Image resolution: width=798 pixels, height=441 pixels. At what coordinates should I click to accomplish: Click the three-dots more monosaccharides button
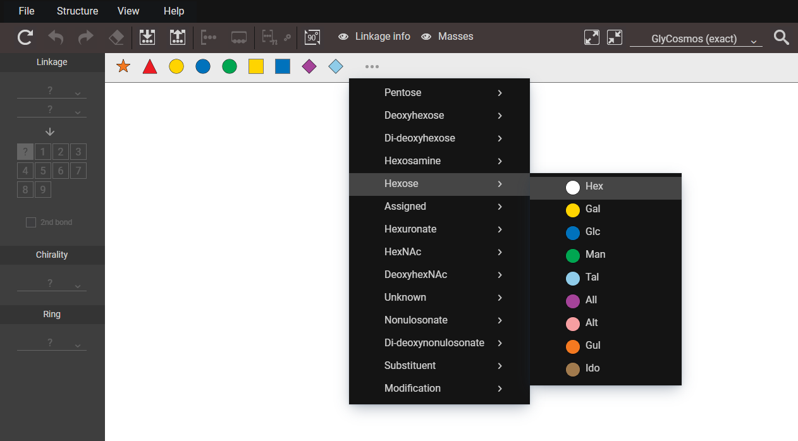372,66
